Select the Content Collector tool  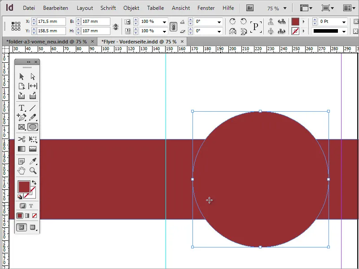(22, 95)
